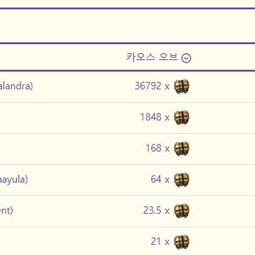Click the blank name cell in 1848 row
This screenshot has width=255, height=255.
[x=42, y=117]
